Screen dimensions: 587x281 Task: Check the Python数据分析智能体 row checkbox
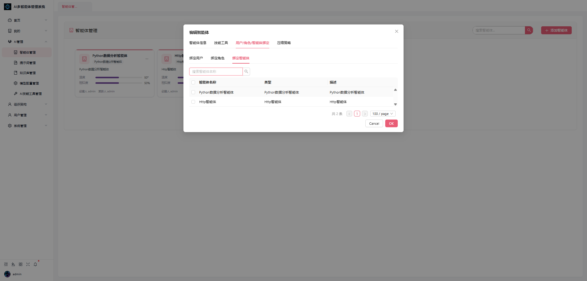193,92
